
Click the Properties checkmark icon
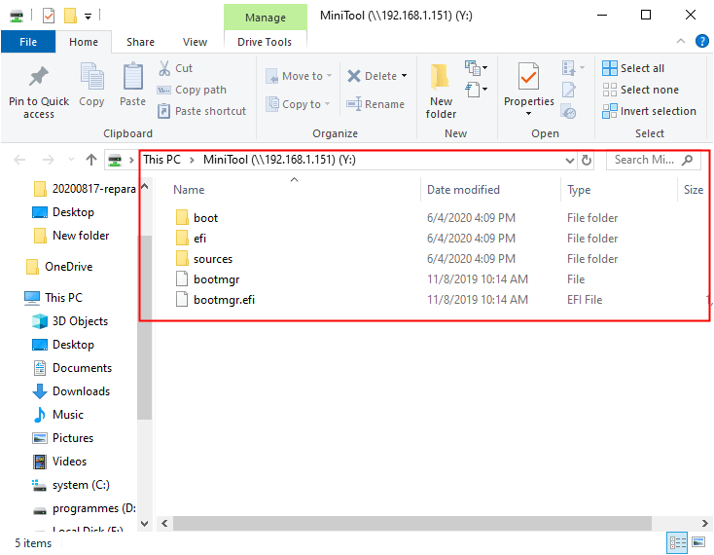pyautogui.click(x=528, y=77)
